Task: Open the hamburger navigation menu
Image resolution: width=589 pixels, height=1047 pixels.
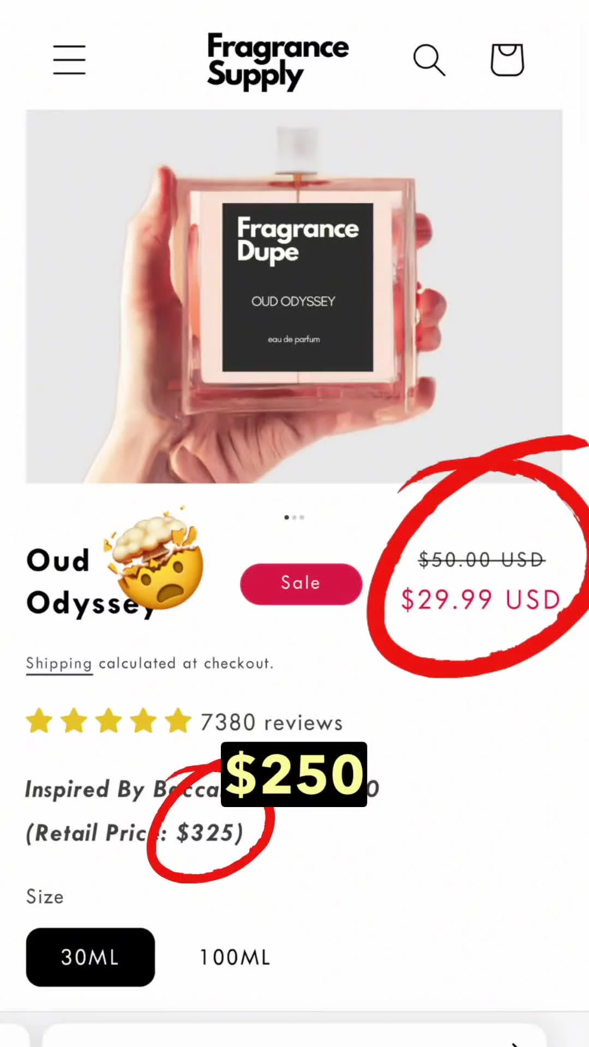Action: pyautogui.click(x=69, y=60)
